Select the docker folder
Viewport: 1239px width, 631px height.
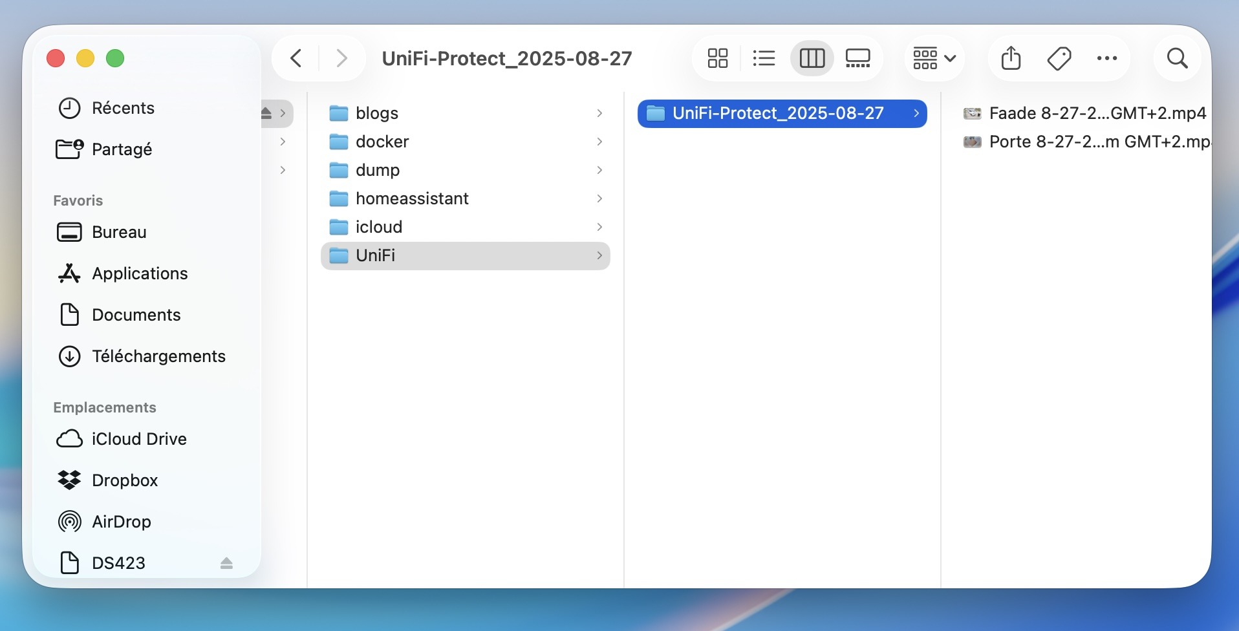tap(466, 142)
